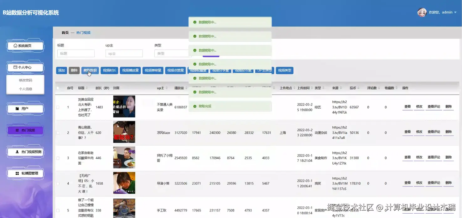This screenshot has width=462, height=218.
Task: Click the 爬取数据 button
Action: tap(90, 71)
